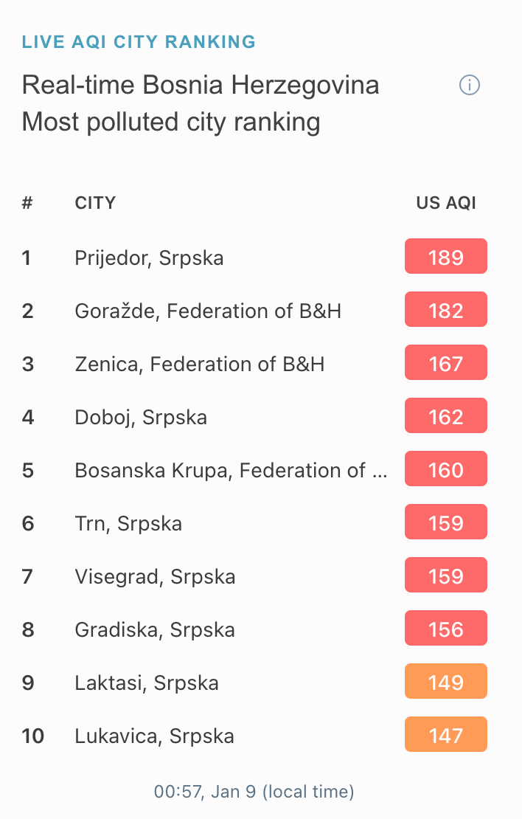The height and width of the screenshot is (819, 522).
Task: Select Laktasi, Srpska city
Action: coord(147,683)
